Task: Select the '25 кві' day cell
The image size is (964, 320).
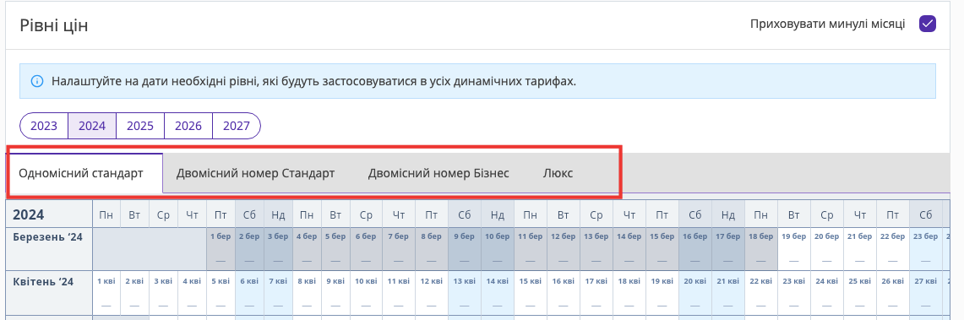Action: coord(859,292)
